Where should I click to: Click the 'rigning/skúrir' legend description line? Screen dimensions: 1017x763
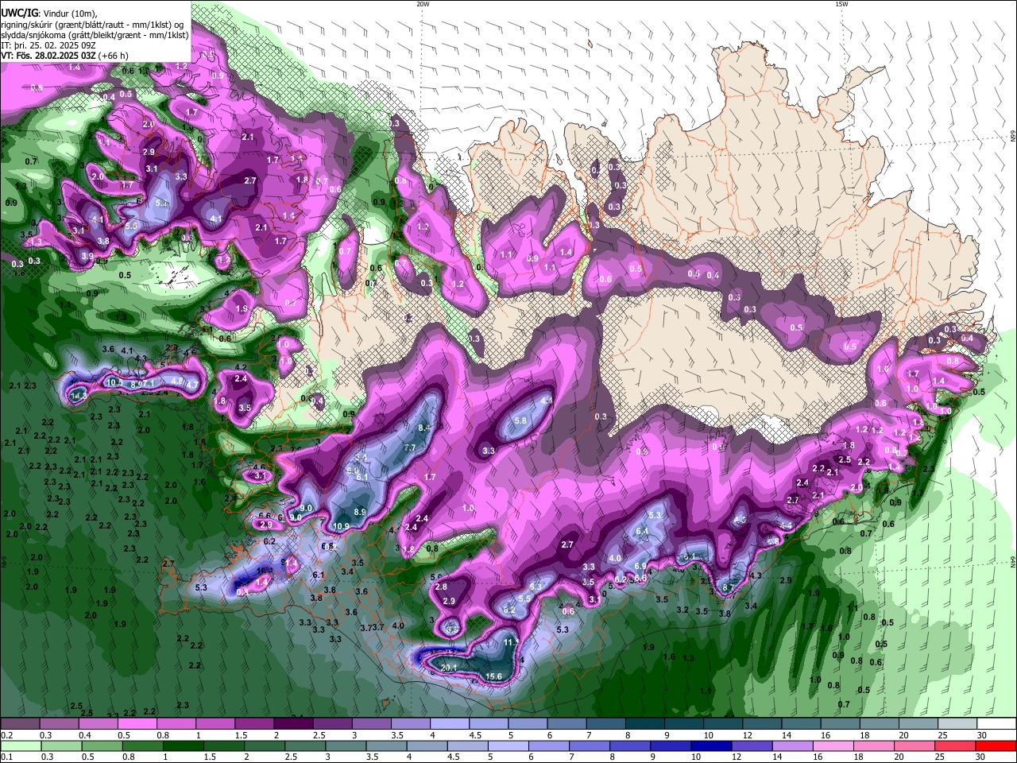click(91, 25)
